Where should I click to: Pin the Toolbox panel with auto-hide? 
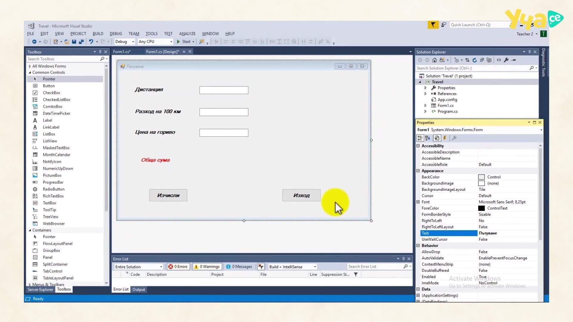click(x=100, y=52)
